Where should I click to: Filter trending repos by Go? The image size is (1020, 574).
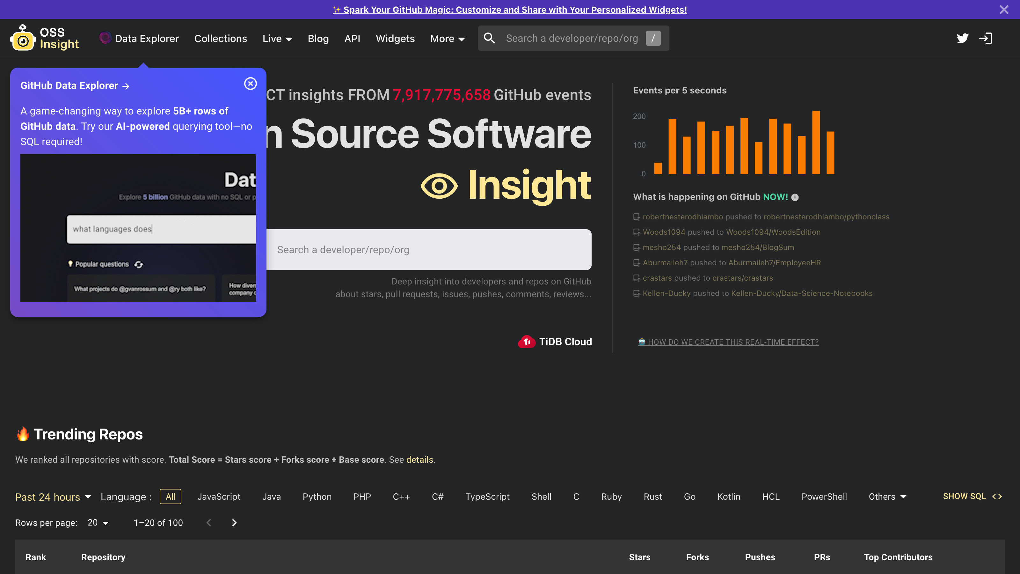point(689,497)
